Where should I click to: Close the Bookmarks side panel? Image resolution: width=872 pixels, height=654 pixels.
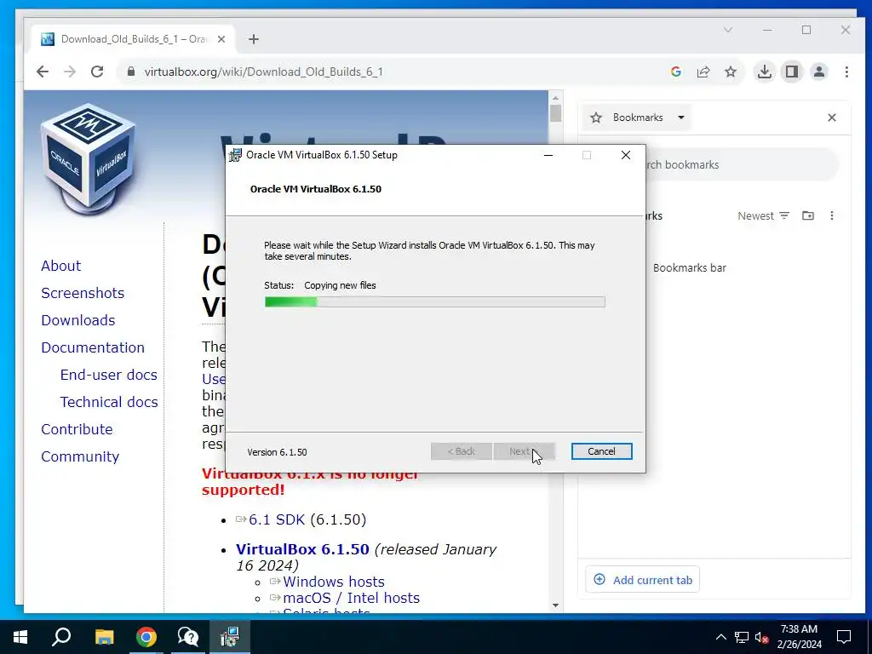pyautogui.click(x=832, y=118)
